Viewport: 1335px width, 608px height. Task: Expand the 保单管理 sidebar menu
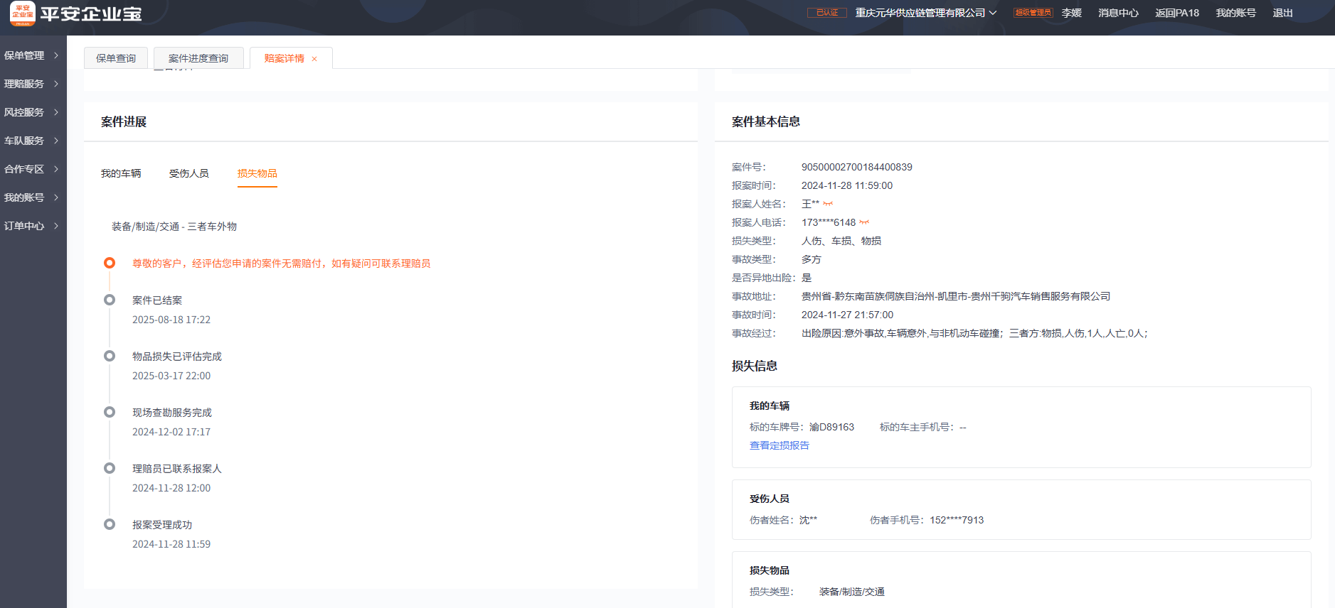32,55
